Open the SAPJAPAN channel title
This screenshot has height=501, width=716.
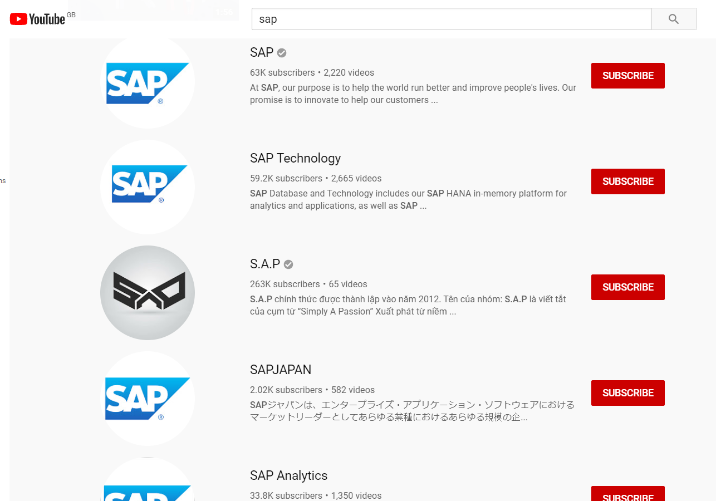[x=281, y=370]
